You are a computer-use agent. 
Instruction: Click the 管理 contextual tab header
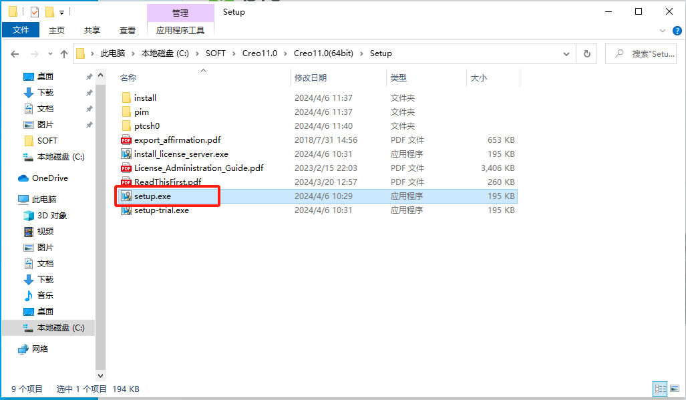coord(180,13)
